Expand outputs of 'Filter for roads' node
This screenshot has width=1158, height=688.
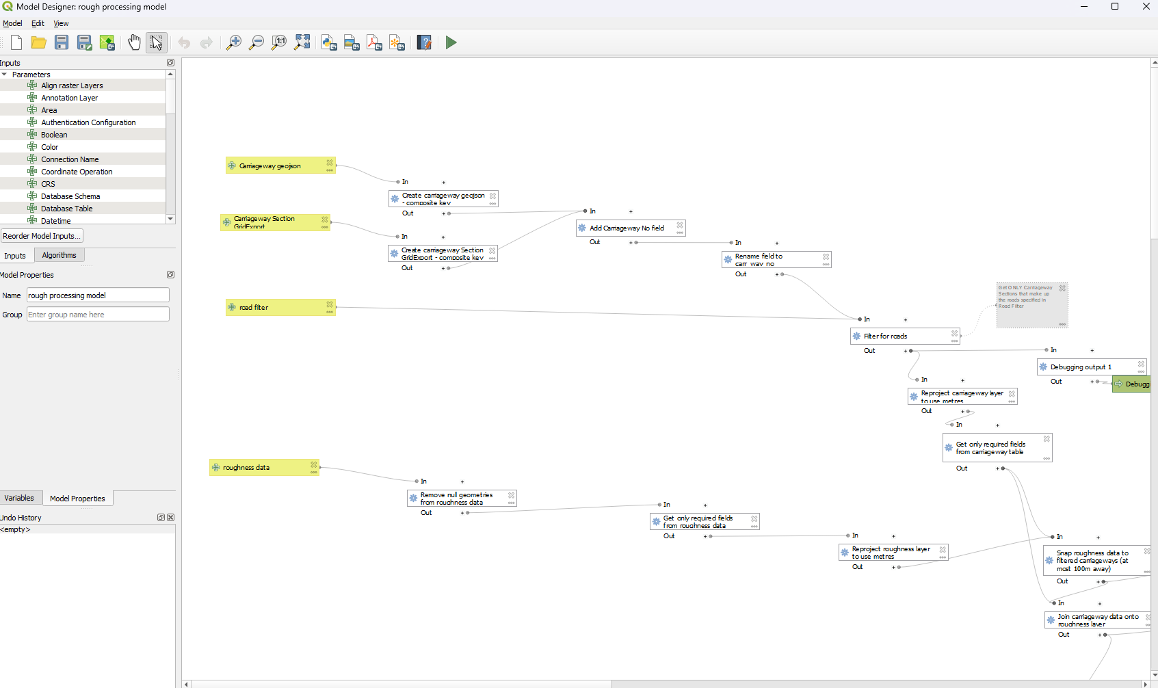906,352
